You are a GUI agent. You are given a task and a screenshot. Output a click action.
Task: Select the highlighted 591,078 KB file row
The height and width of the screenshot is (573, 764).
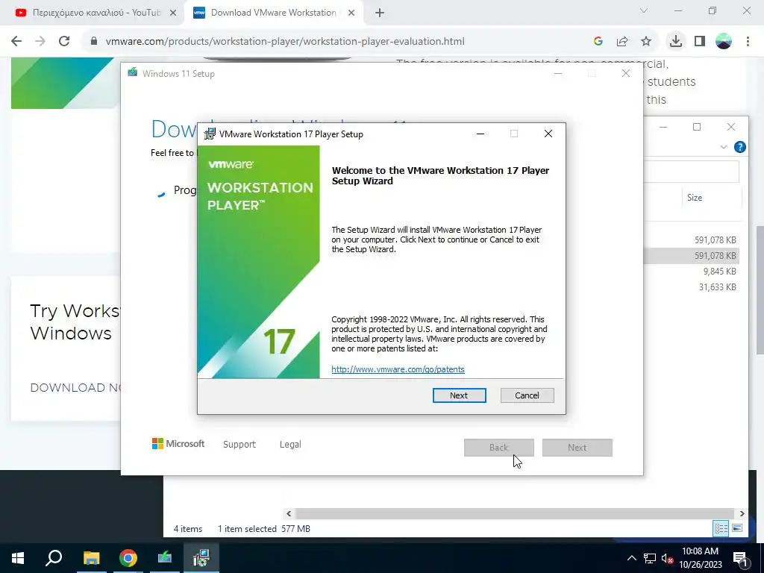pos(692,255)
